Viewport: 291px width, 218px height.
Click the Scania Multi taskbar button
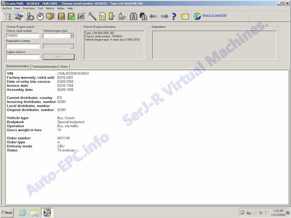pos(47,213)
